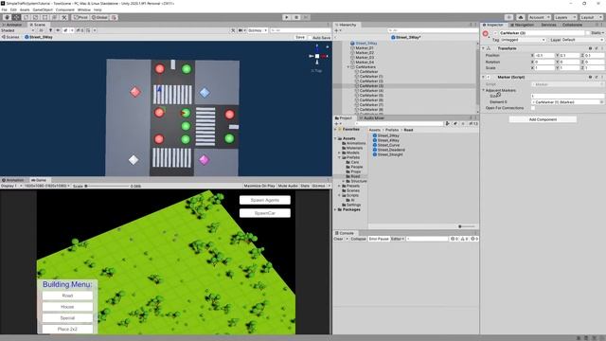606x341 pixels.
Task: Click the Spawn Agents button in Game view
Action: (x=265, y=200)
